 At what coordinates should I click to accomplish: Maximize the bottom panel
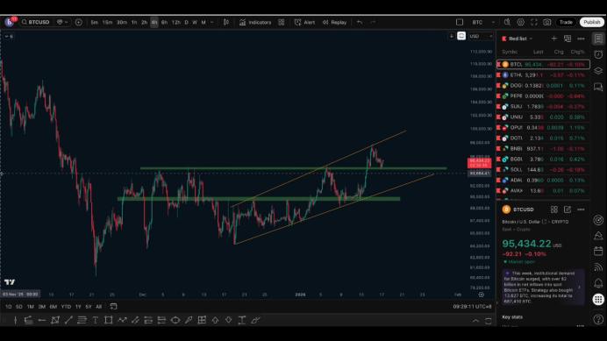489,321
